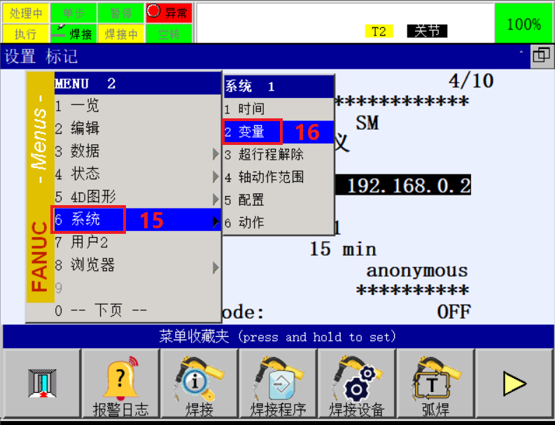Viewport: 555px width, 425px height.
Task: Select menu item 2 编辑
Action: pos(137,128)
